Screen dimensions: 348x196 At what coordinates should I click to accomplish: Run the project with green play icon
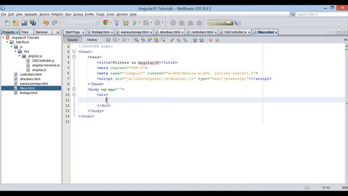134,23
